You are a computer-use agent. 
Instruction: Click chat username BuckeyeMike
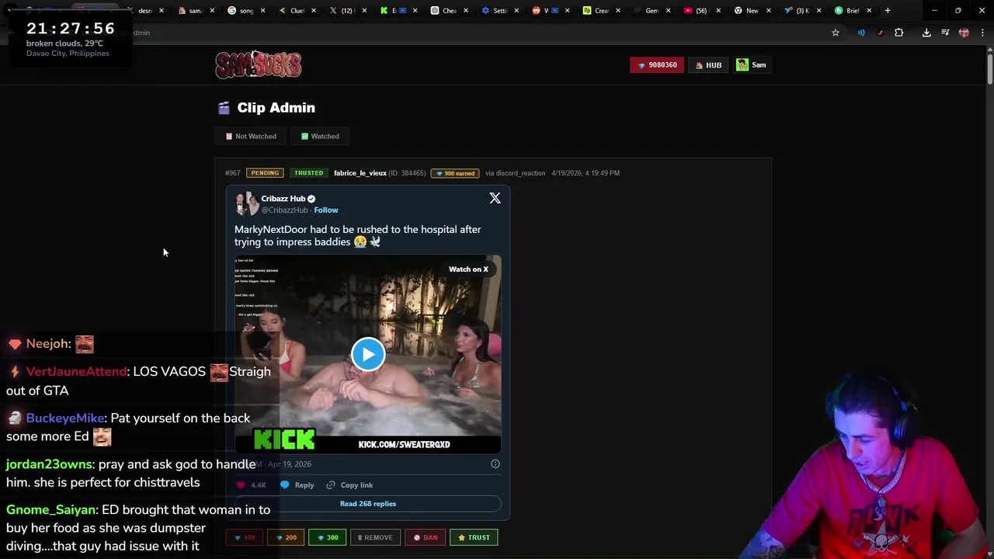coord(65,418)
